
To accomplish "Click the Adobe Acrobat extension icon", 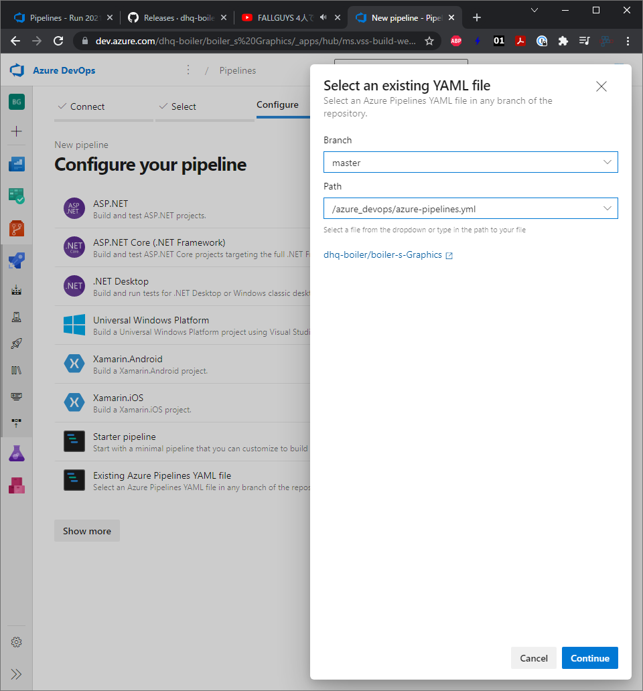I will tap(520, 41).
